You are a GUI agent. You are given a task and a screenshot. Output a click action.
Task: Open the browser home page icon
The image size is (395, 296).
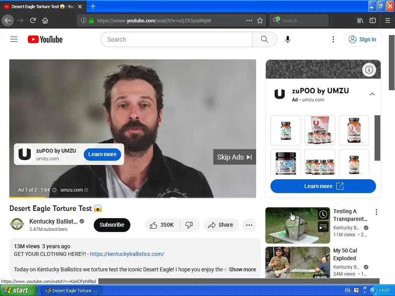pyautogui.click(x=45, y=21)
